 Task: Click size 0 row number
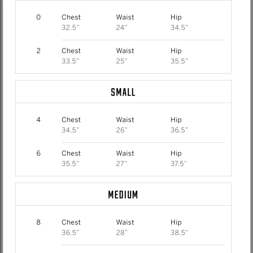(x=38, y=17)
